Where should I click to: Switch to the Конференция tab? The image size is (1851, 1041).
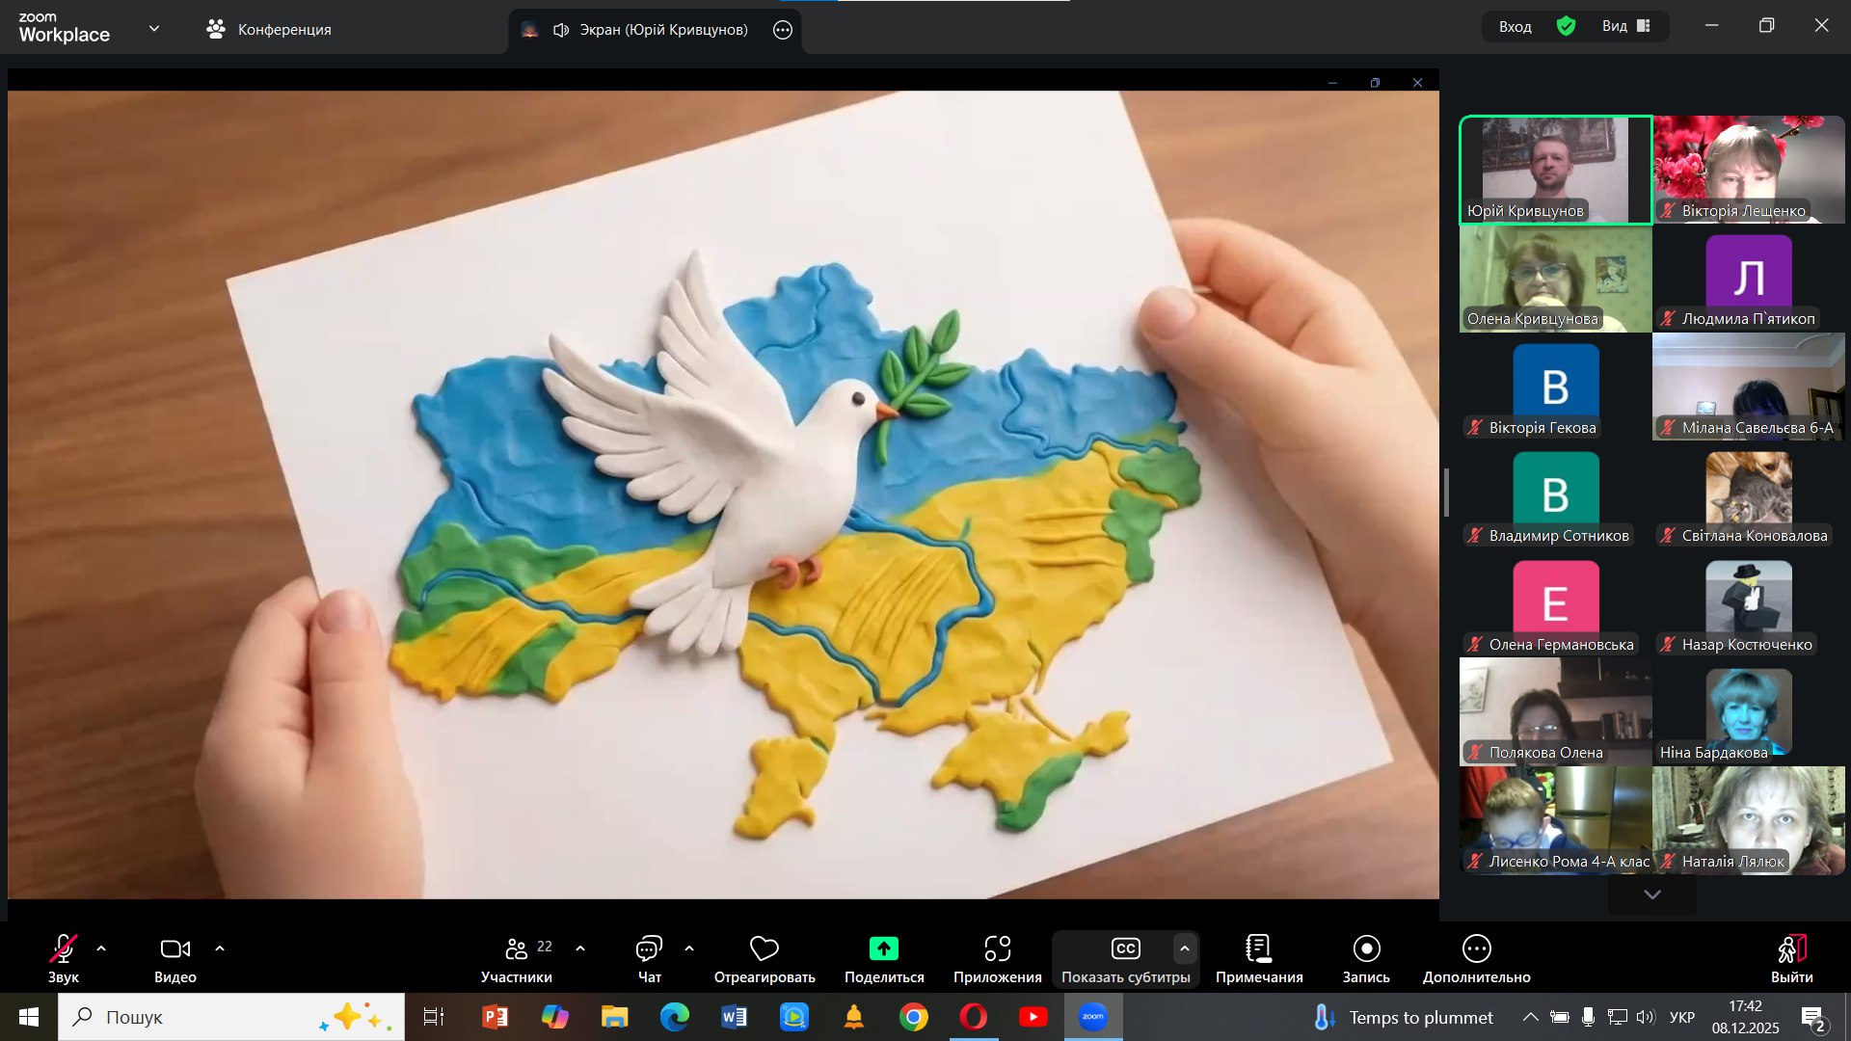point(269,30)
